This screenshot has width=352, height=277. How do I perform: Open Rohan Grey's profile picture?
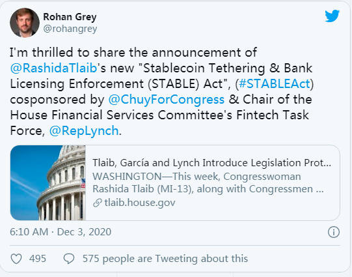[x=25, y=22]
